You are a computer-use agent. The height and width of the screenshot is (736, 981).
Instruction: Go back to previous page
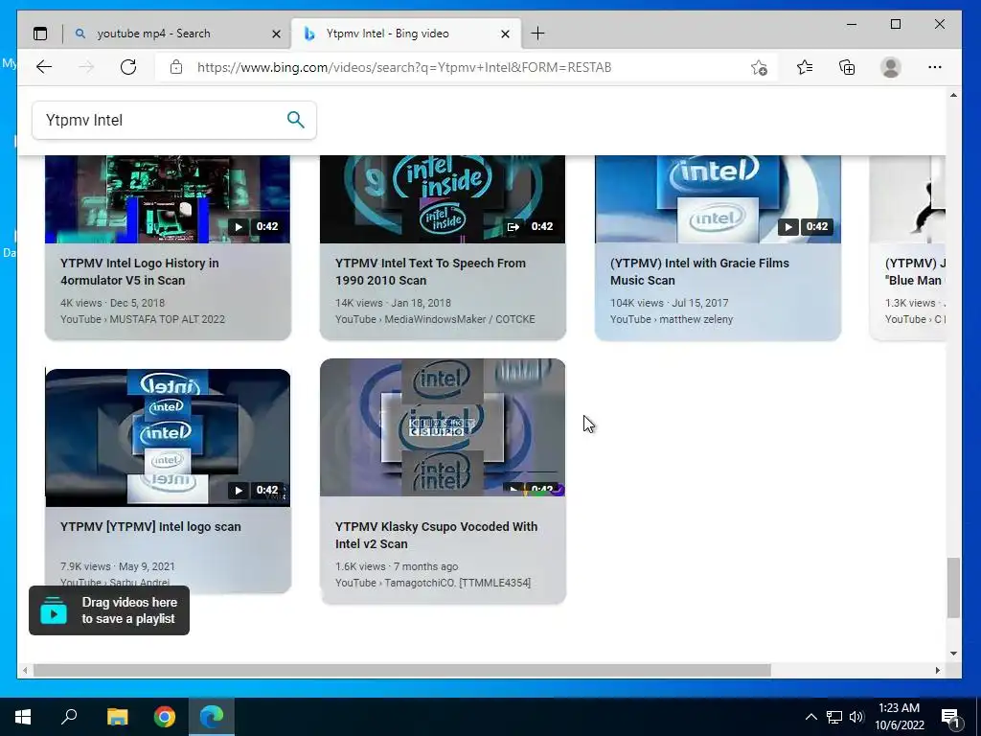[x=44, y=67]
